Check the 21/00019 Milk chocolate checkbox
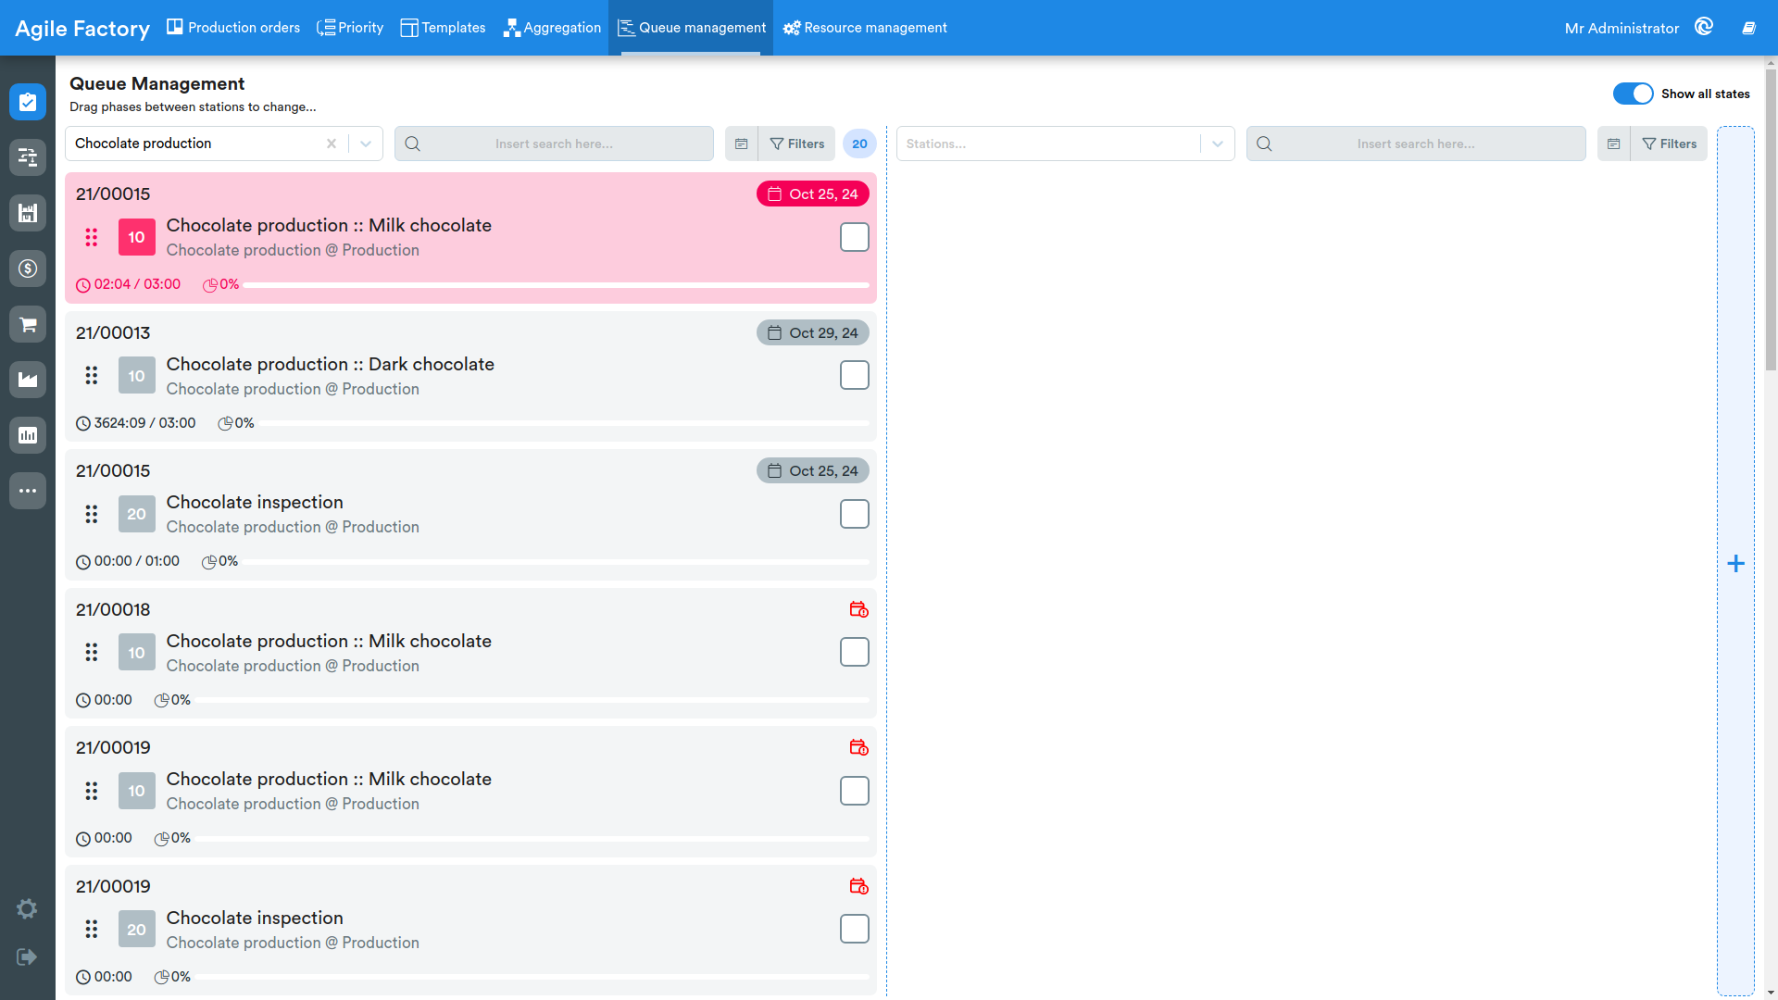Image resolution: width=1778 pixels, height=1000 pixels. tap(854, 791)
